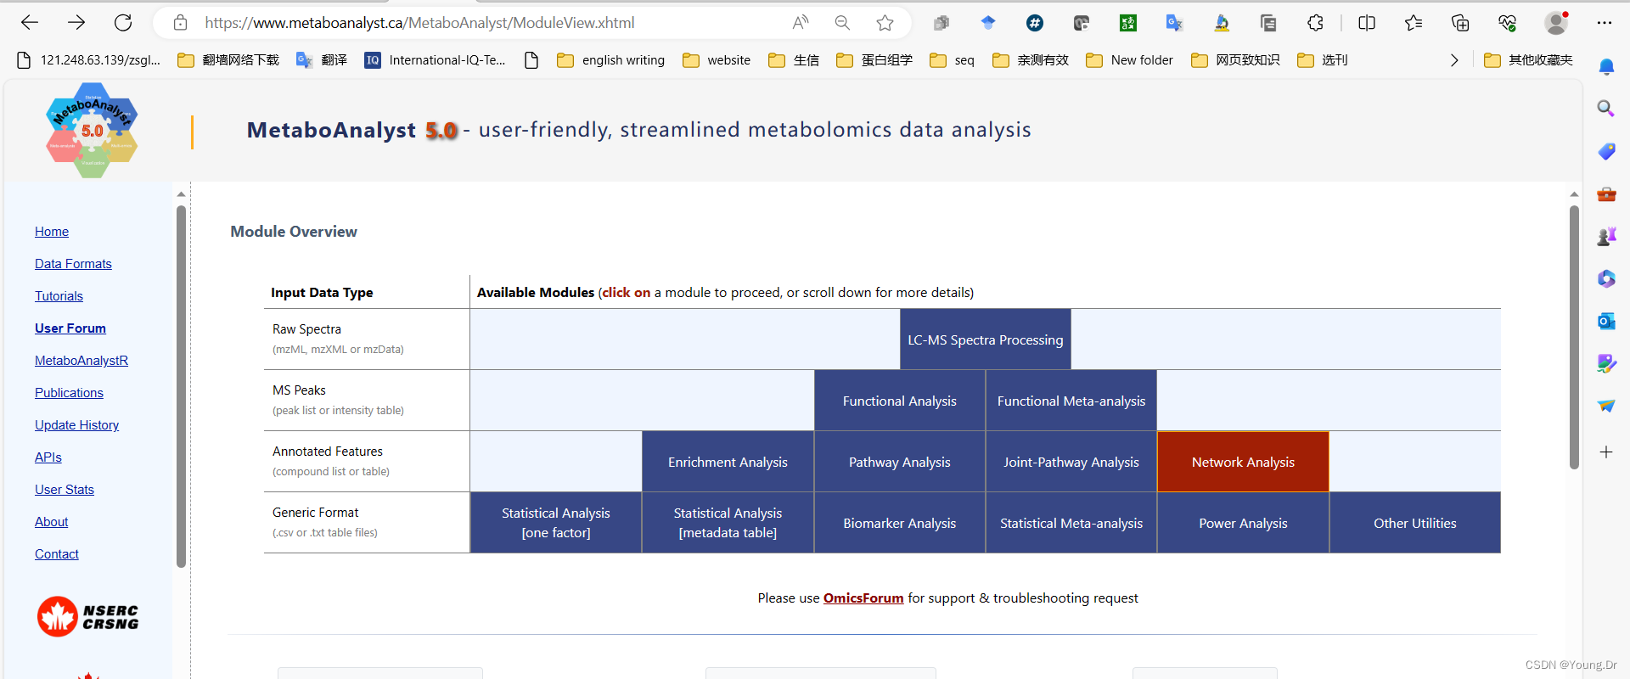The image size is (1630, 679).
Task: Select the Functional Analysis module
Action: point(900,401)
